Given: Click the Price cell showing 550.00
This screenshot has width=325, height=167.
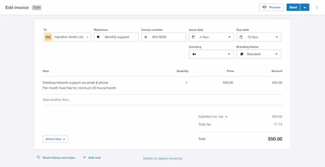Looking at the screenshot, I should (228, 82).
